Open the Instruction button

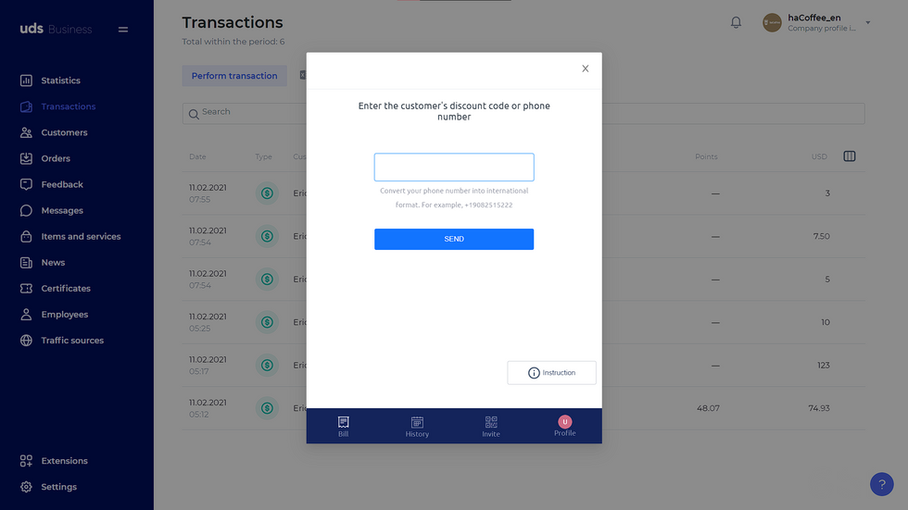[551, 373]
